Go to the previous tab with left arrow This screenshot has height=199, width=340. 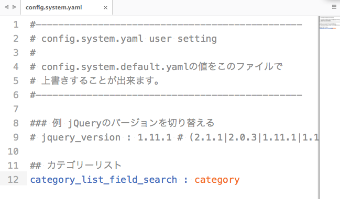pos(6,7)
